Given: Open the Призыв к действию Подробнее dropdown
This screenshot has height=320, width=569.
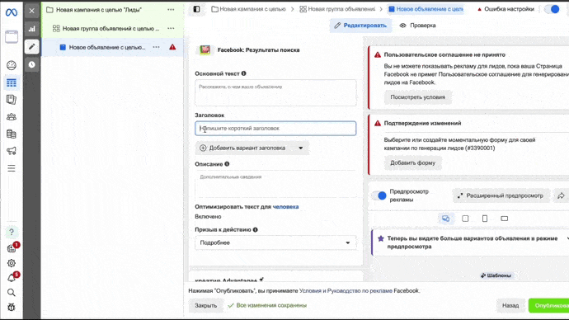Looking at the screenshot, I should tap(275, 242).
